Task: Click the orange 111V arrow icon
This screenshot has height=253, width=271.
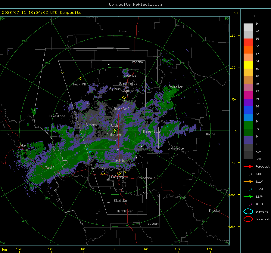Action: [x=248, y=181]
